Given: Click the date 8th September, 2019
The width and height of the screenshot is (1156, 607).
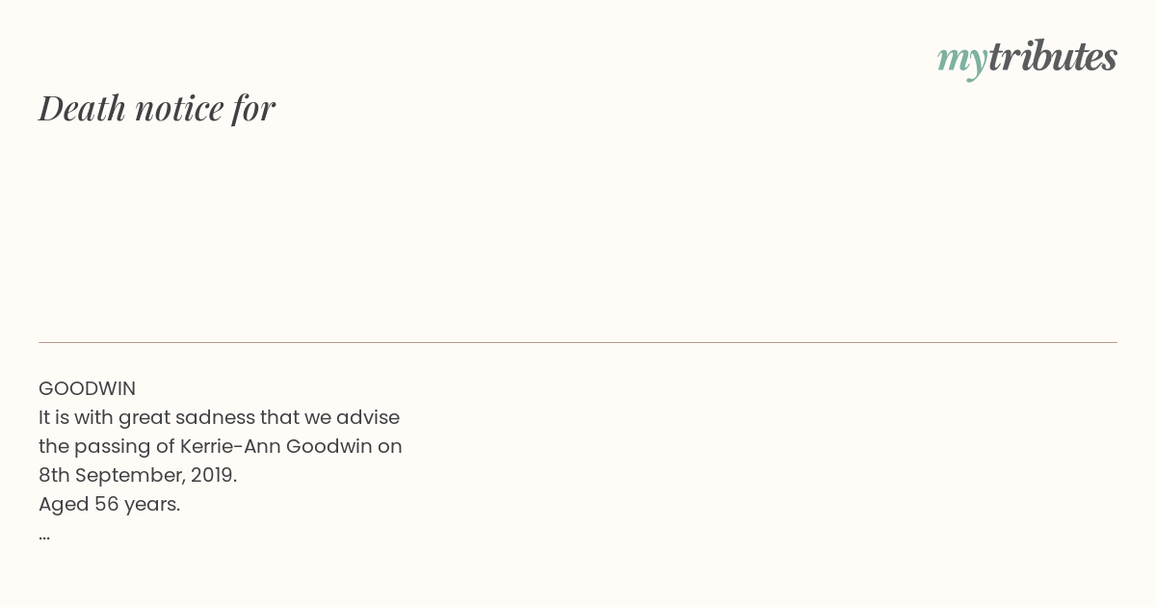Looking at the screenshot, I should coord(137,475).
